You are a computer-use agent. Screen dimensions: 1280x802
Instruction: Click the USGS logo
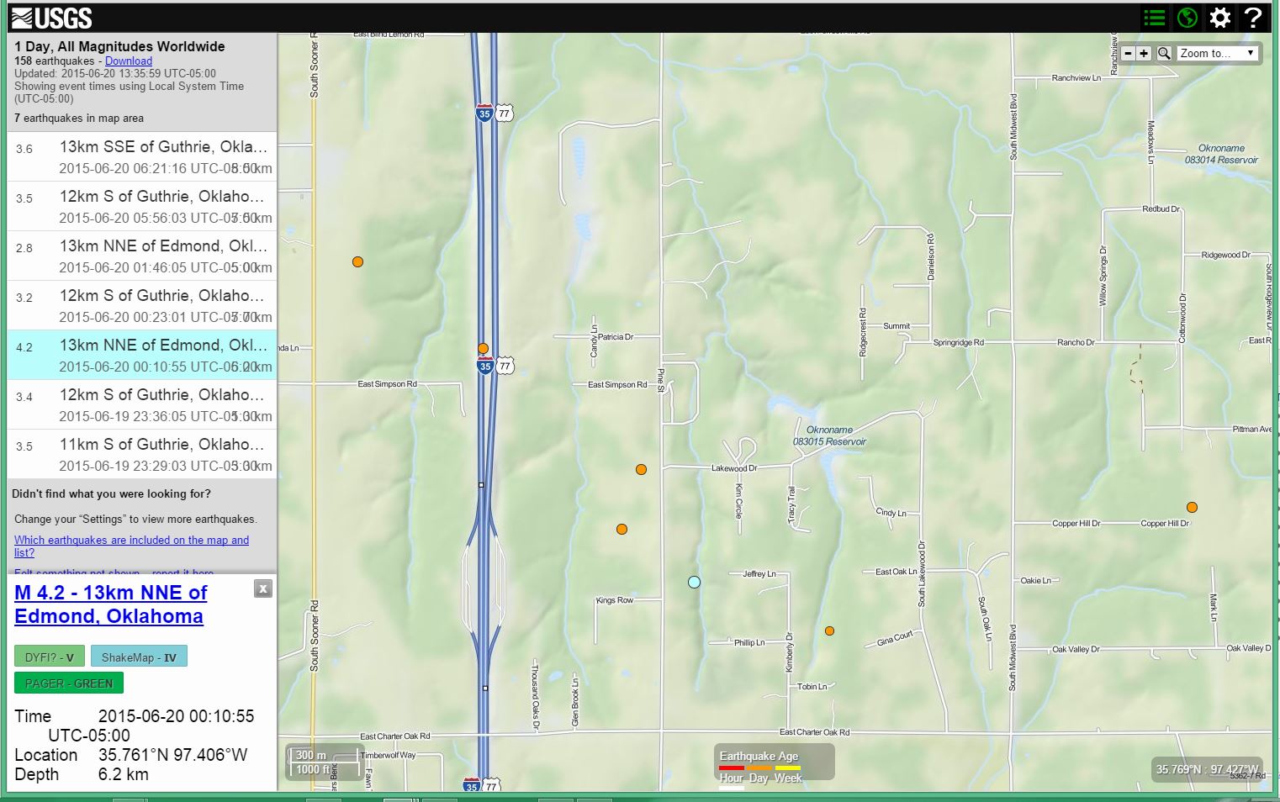51,18
